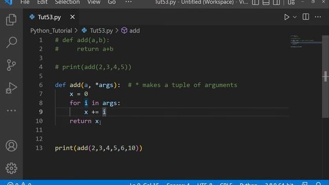Open the Selection menu
The width and height of the screenshot is (329, 185).
pyautogui.click(x=67, y=2)
